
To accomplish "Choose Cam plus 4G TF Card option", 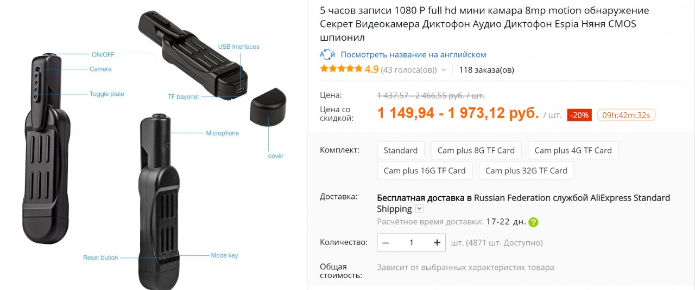I will pyautogui.click(x=573, y=150).
